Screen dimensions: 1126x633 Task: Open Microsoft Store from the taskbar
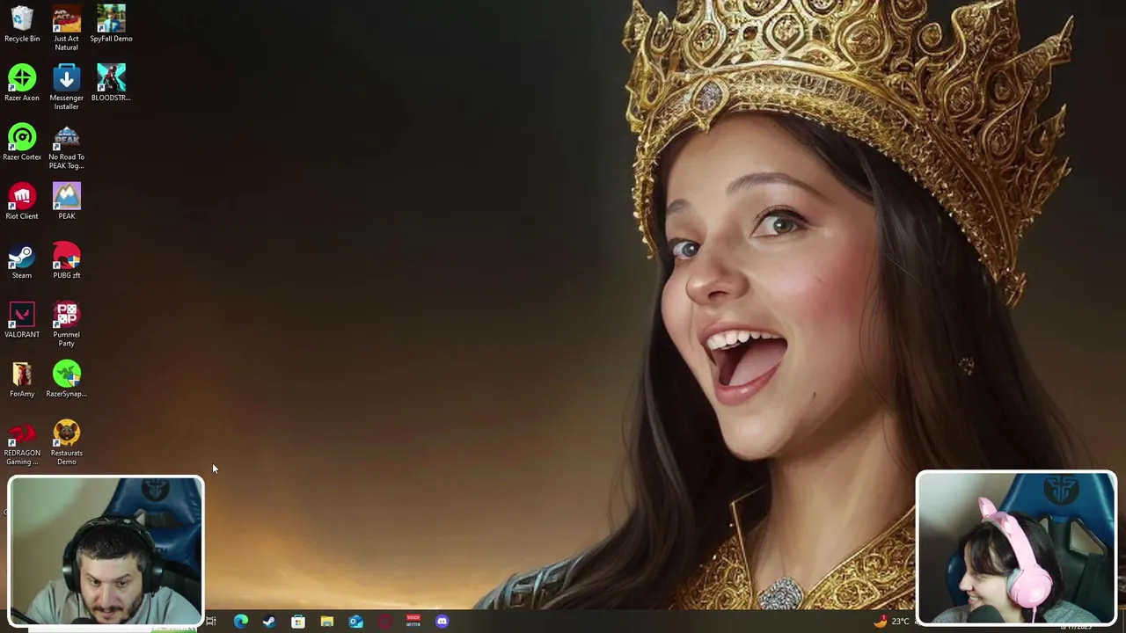(x=298, y=622)
